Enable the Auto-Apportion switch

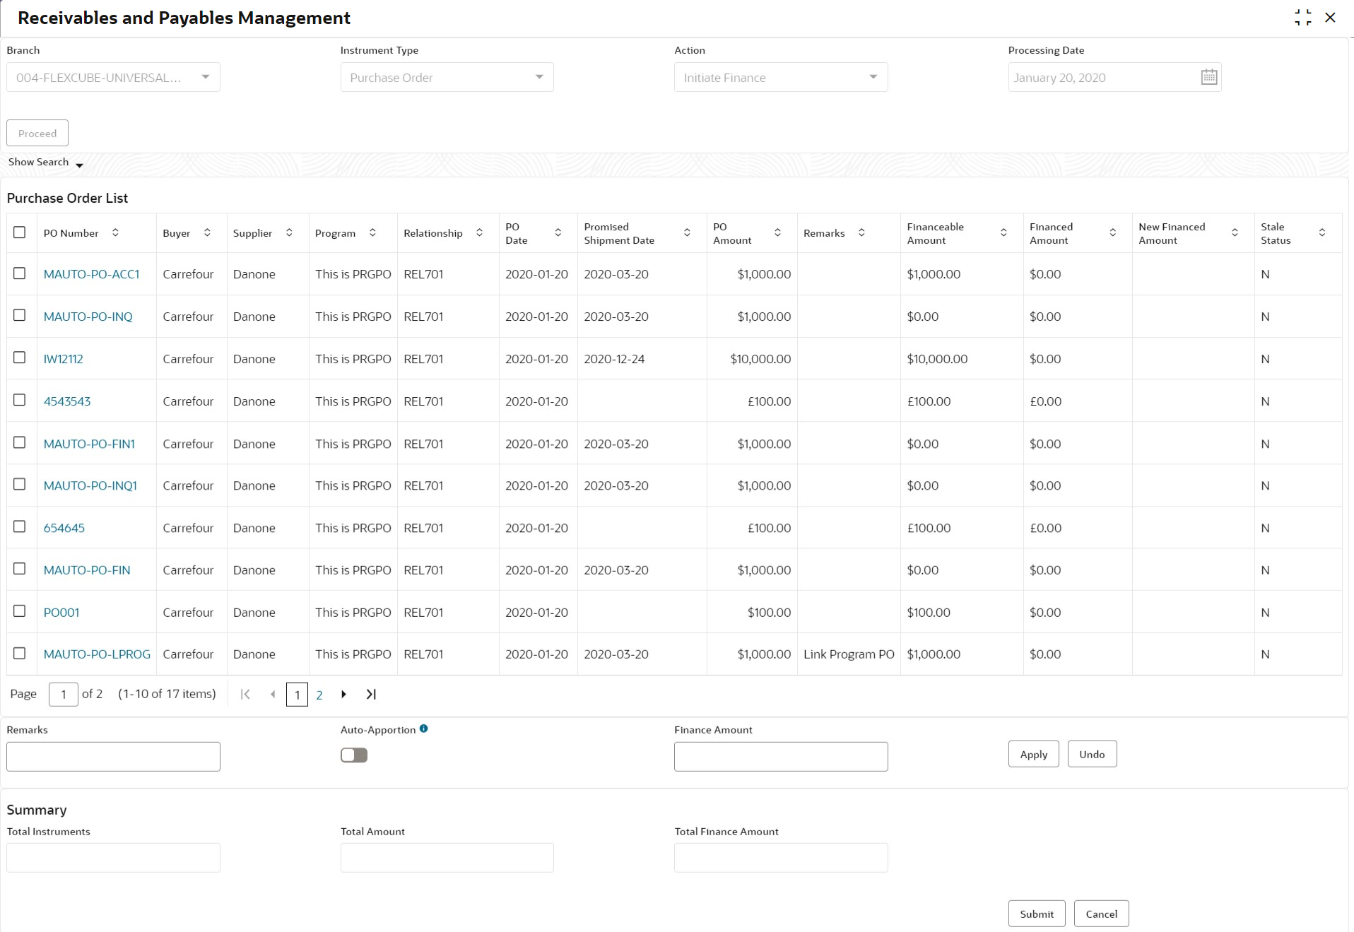tap(354, 755)
